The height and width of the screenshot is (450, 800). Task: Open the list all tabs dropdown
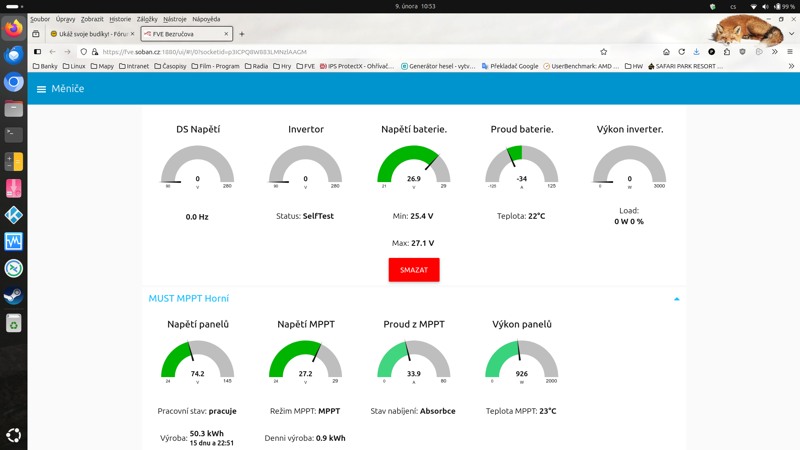pos(791,34)
